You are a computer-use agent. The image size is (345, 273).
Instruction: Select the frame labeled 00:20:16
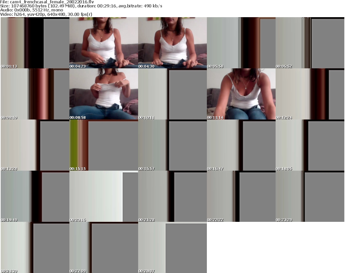(104, 196)
